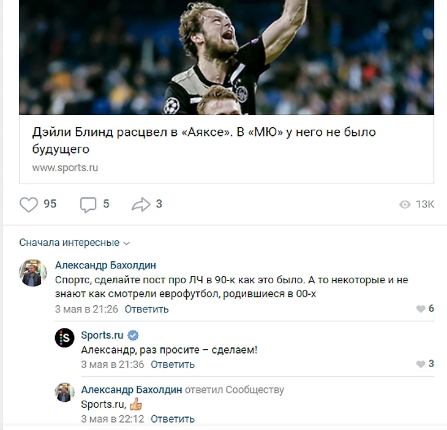Open the Sports.ru round logo avatar
Image resolution: width=447 pixels, height=430 pixels.
[x=65, y=338]
